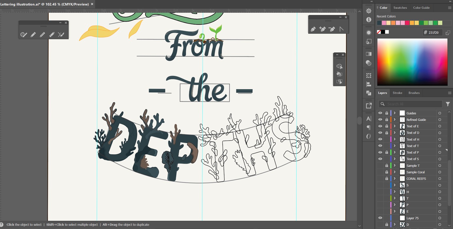Open the Transform panel icon
The height and width of the screenshot is (229, 453).
(369, 76)
